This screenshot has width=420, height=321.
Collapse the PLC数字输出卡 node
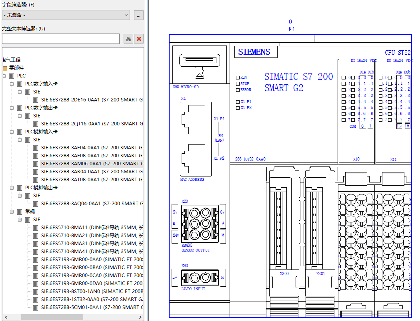[12, 108]
